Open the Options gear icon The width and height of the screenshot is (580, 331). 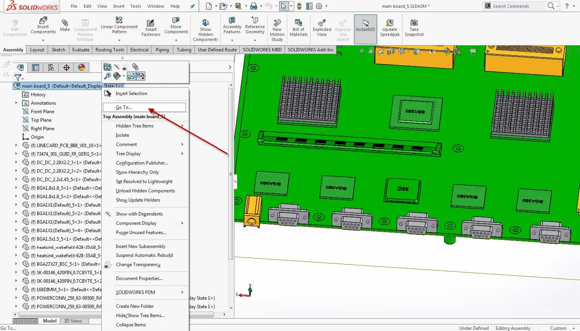tap(319, 6)
